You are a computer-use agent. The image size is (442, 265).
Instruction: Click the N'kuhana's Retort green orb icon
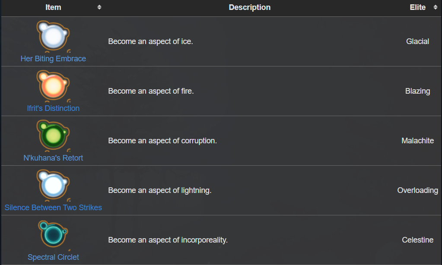53,136
